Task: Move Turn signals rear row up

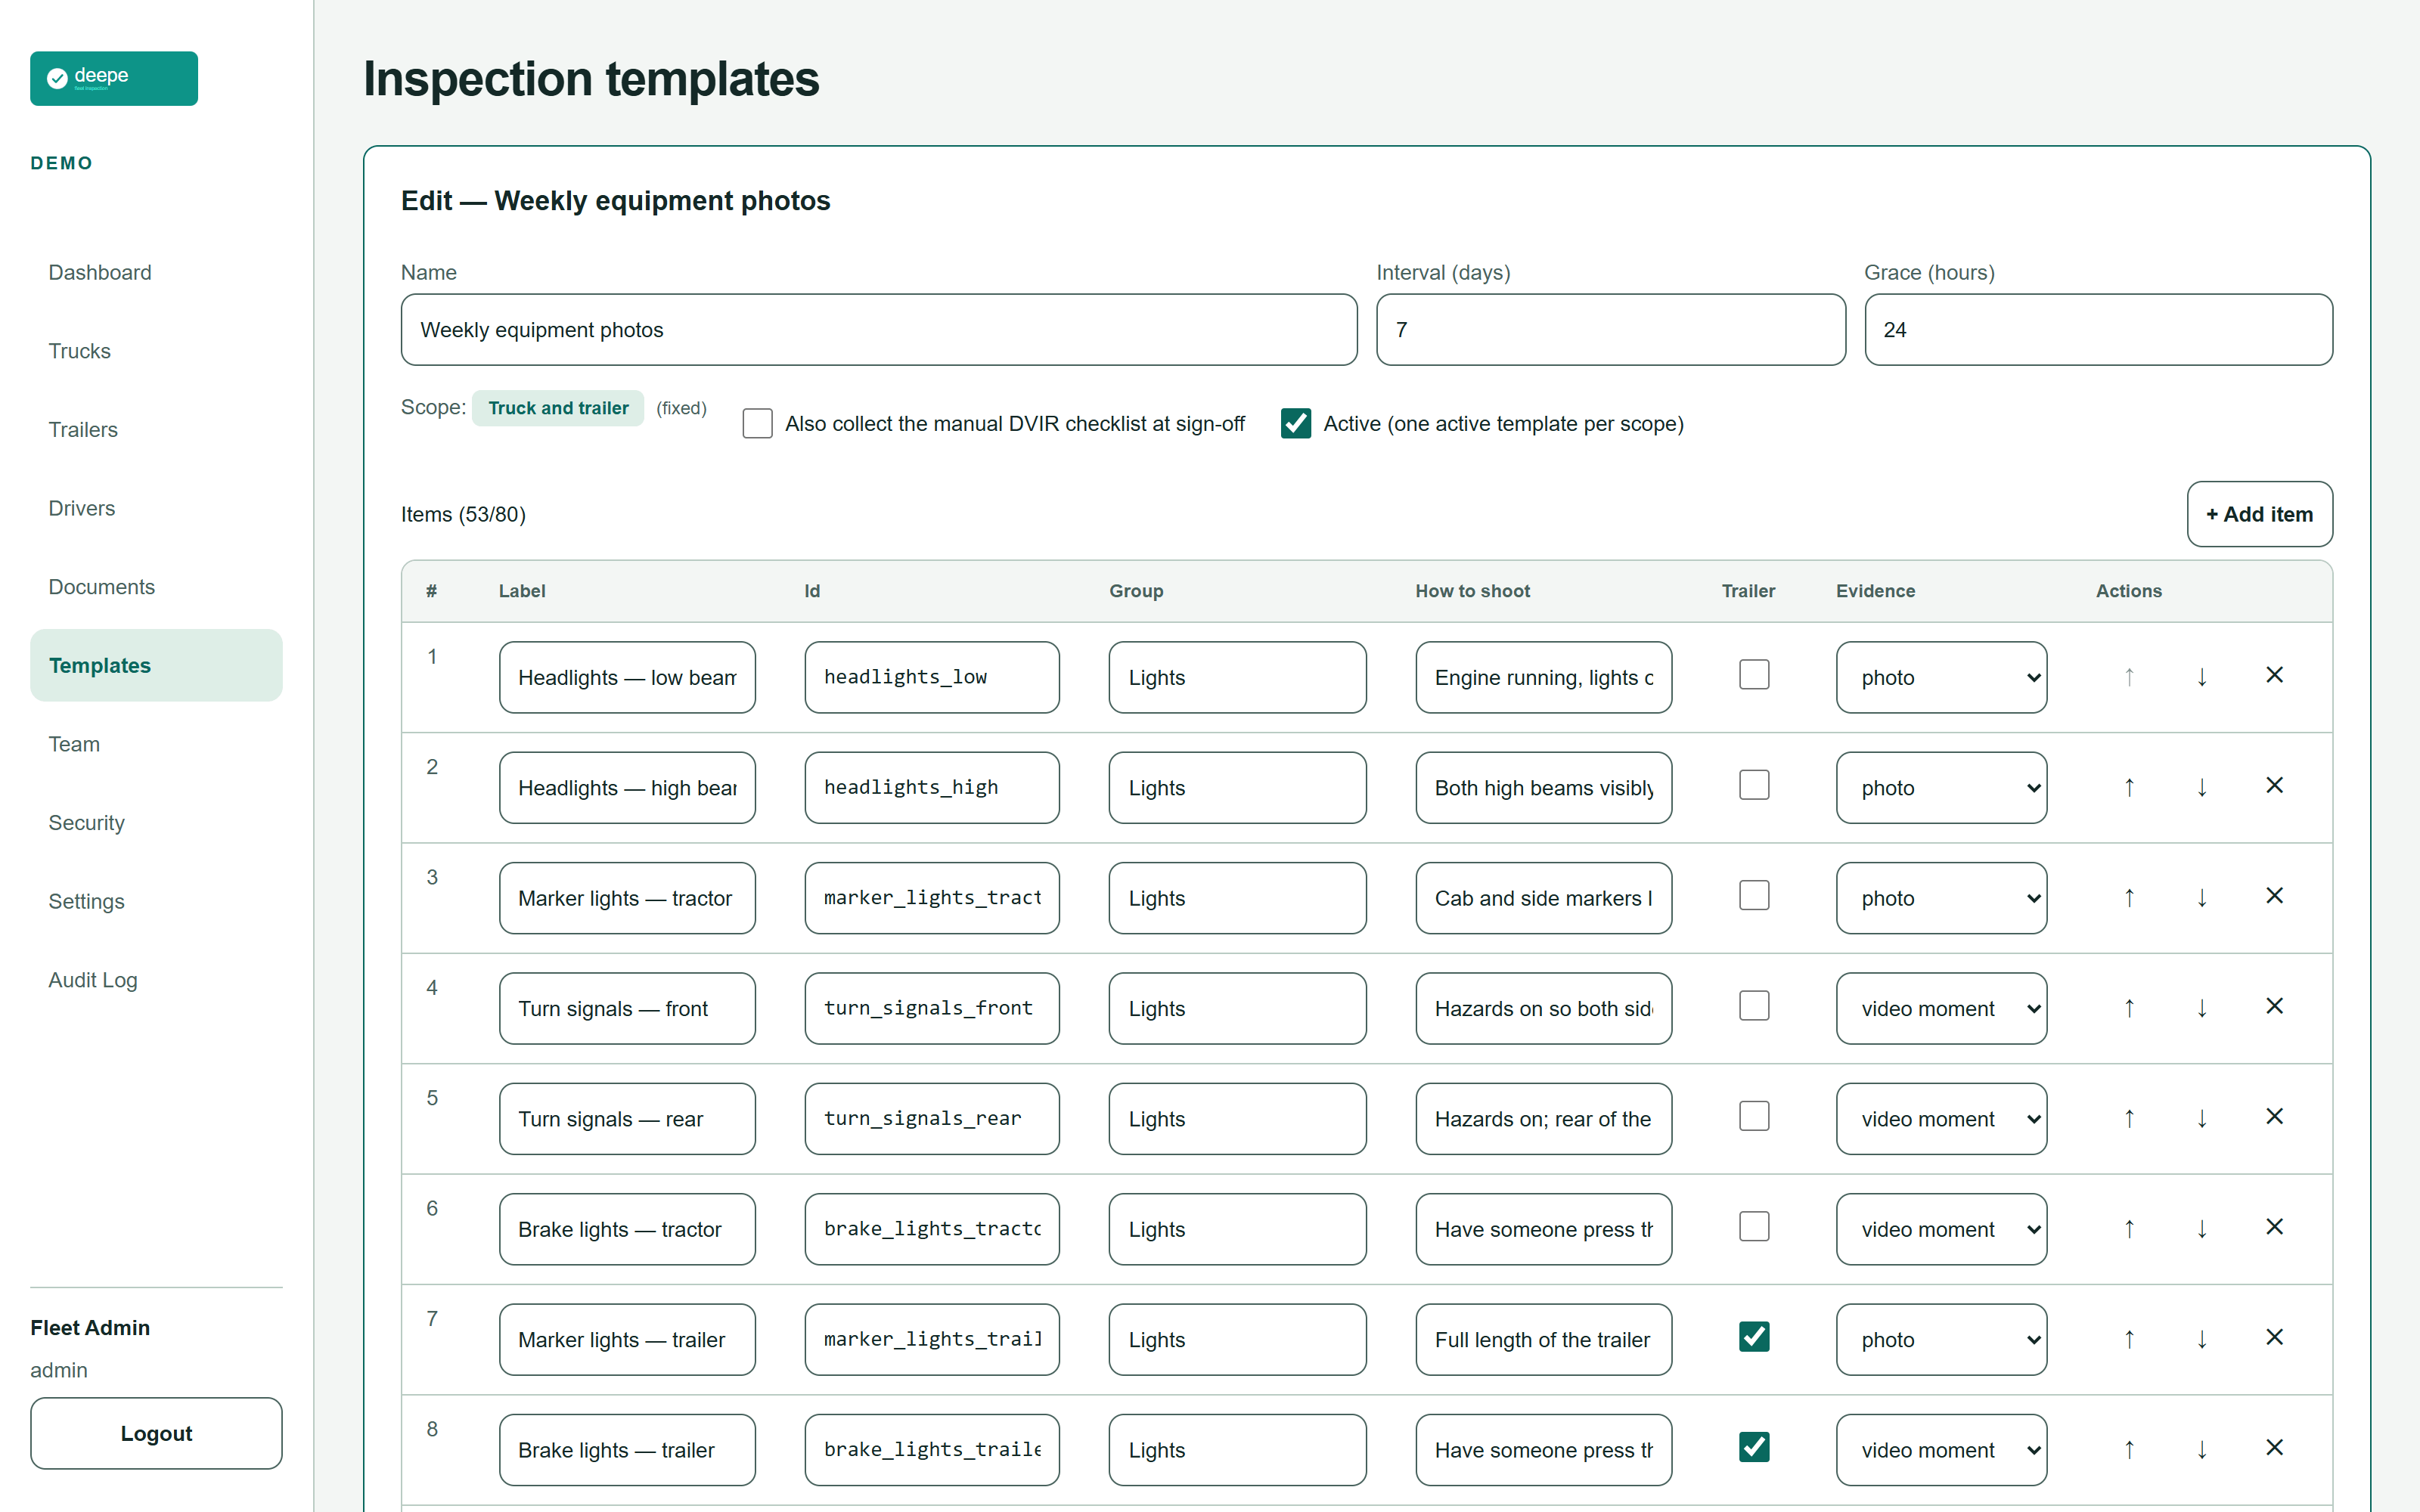Action: (2129, 1118)
